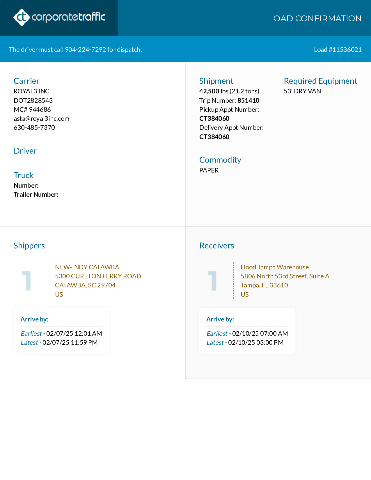Image resolution: width=371 pixels, height=480 pixels.
Task: Click commodity value PAPER
Action: pos(209,170)
